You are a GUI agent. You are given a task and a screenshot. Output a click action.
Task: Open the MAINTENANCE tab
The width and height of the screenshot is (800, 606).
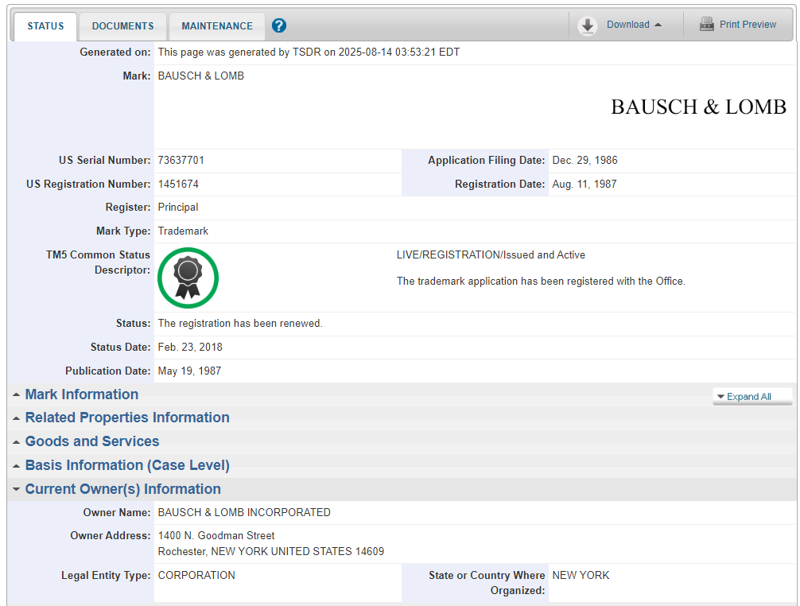[x=217, y=26]
